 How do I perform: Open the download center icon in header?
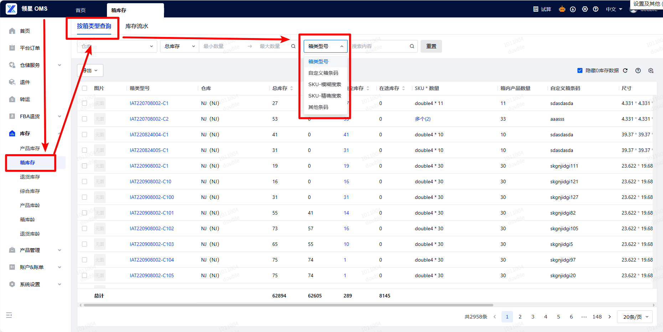(x=573, y=9)
